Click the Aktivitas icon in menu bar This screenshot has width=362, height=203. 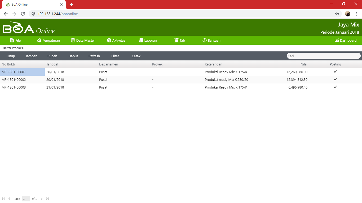[109, 40]
